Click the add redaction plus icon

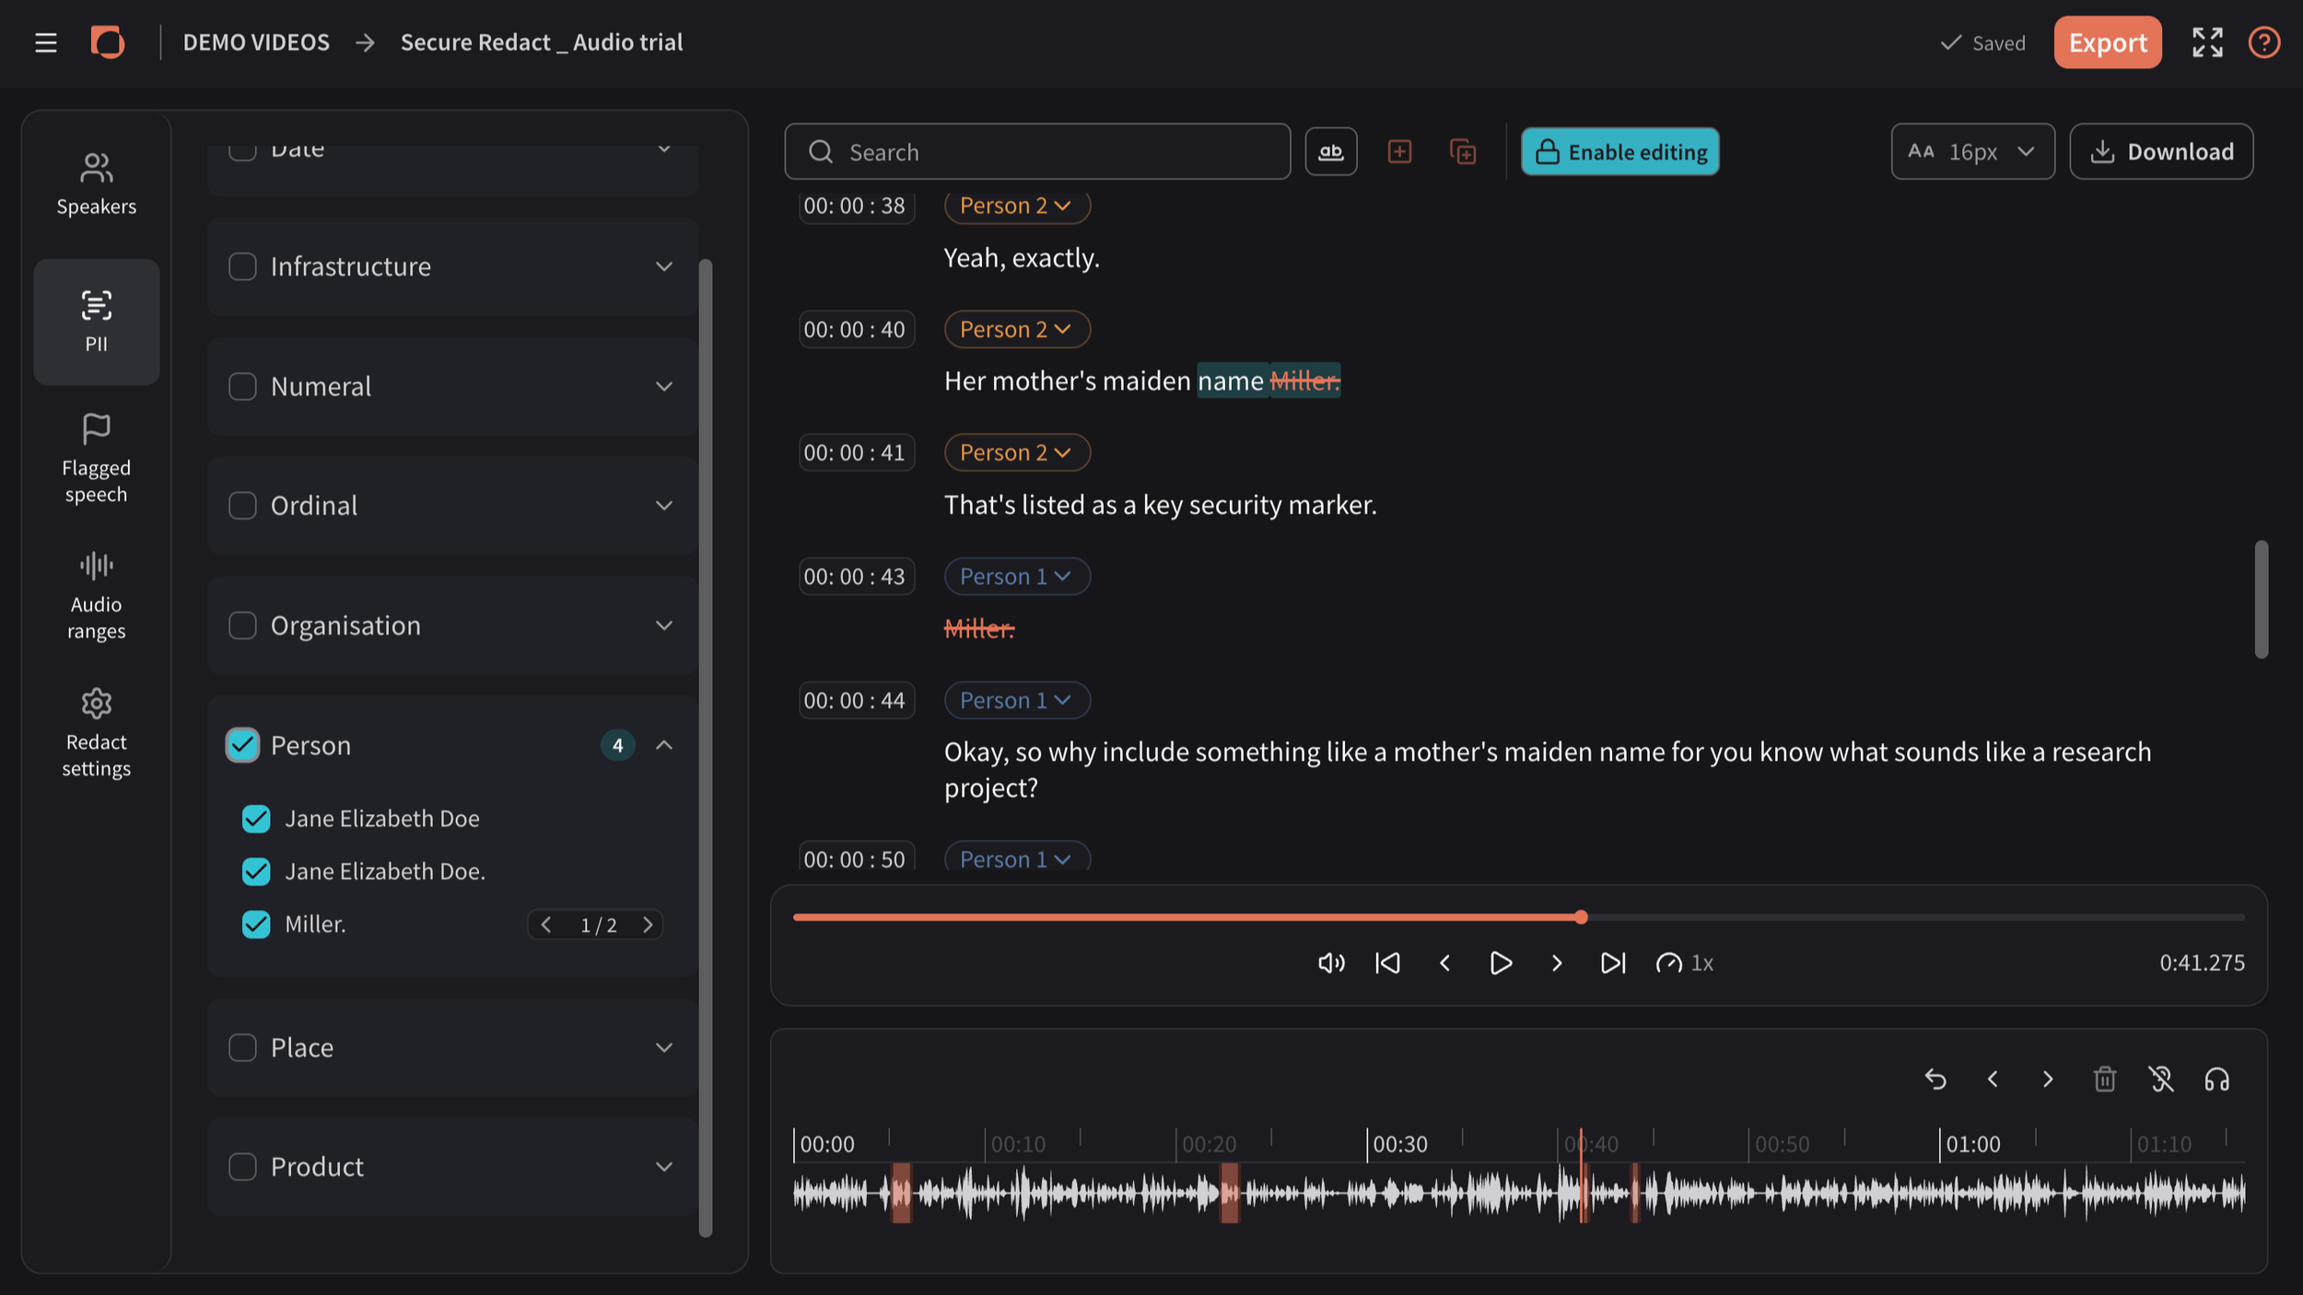coord(1399,152)
